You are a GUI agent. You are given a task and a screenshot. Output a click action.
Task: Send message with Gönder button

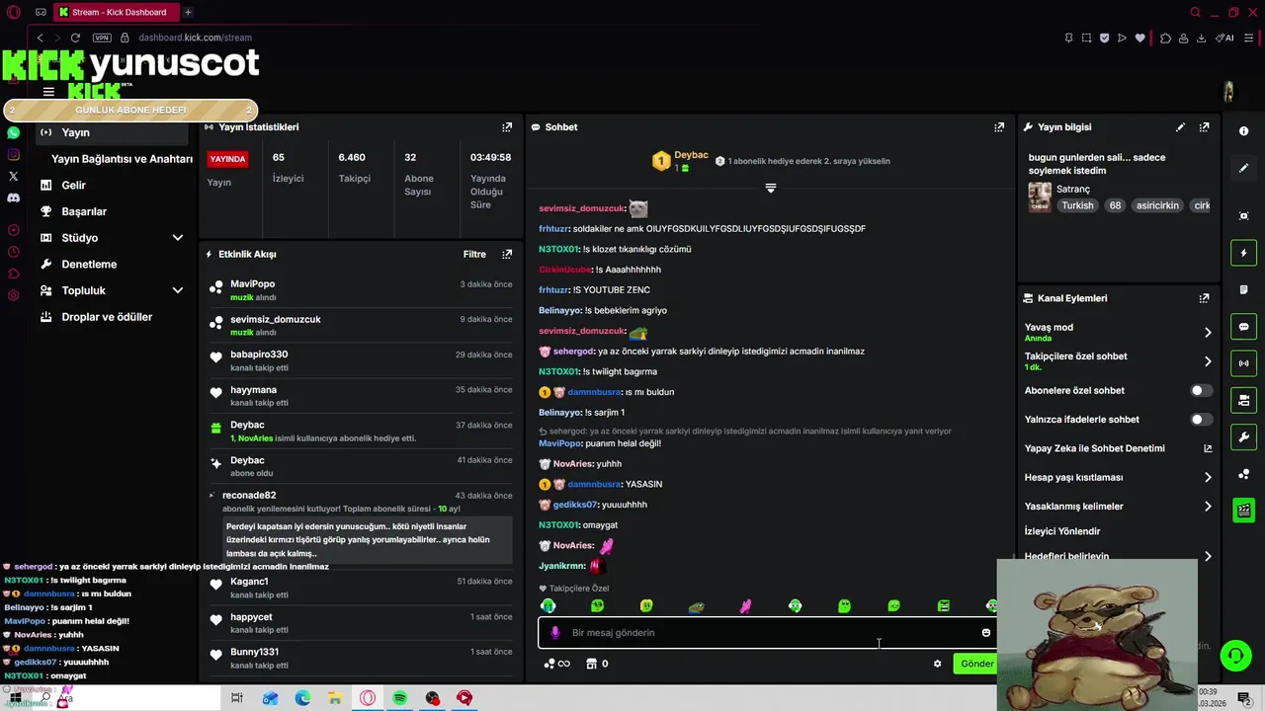point(976,664)
